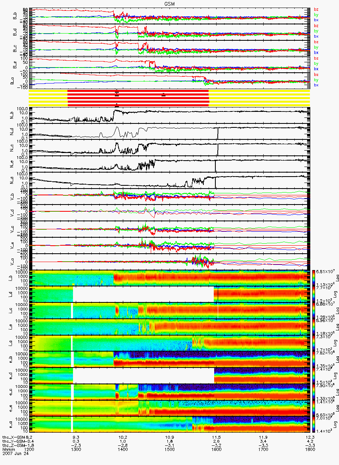The image size is (339, 465).
Task: Click the B_b axis label
Action: 15,16
